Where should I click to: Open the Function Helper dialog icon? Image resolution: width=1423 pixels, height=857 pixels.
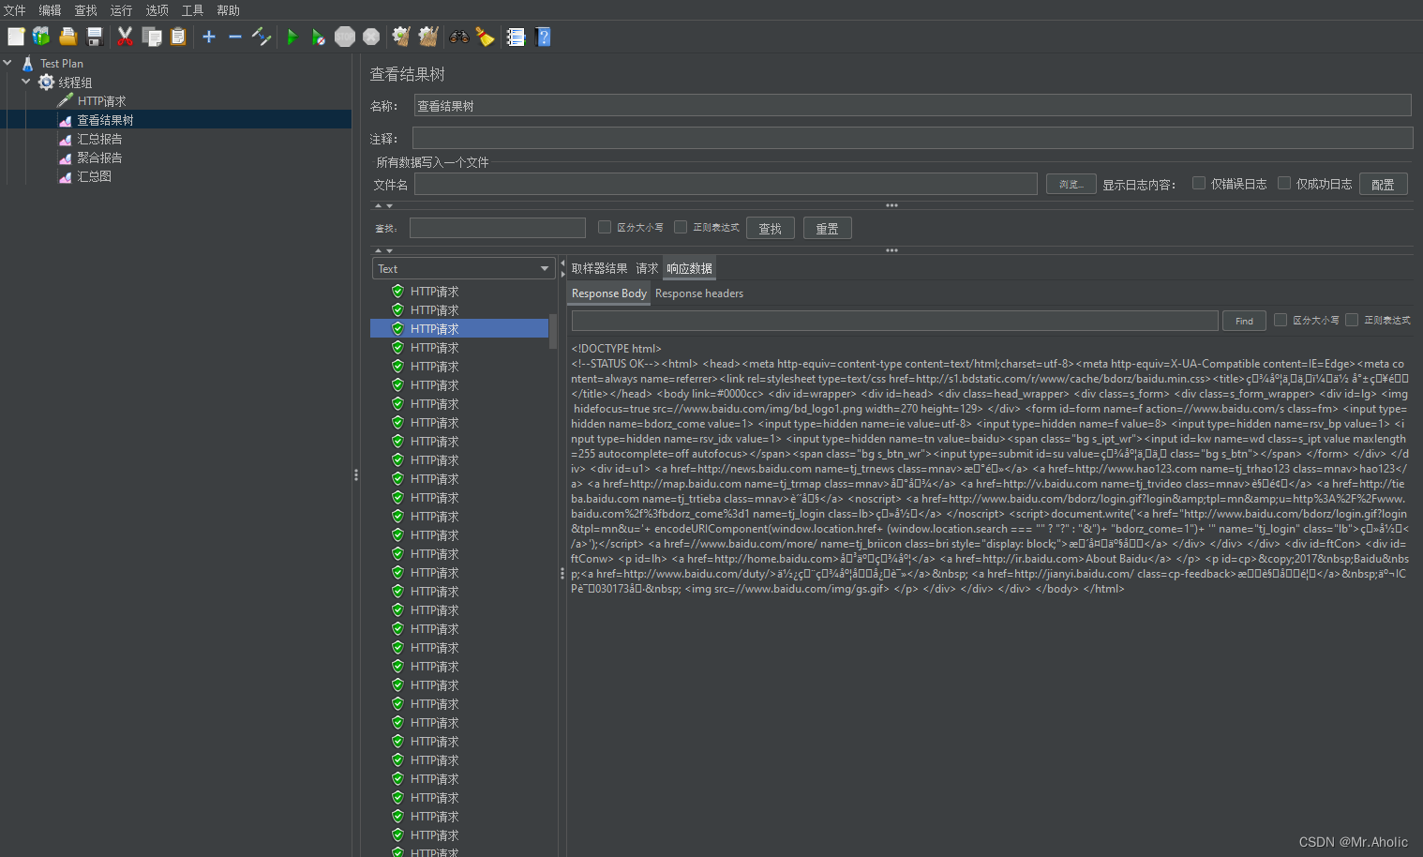tap(516, 37)
